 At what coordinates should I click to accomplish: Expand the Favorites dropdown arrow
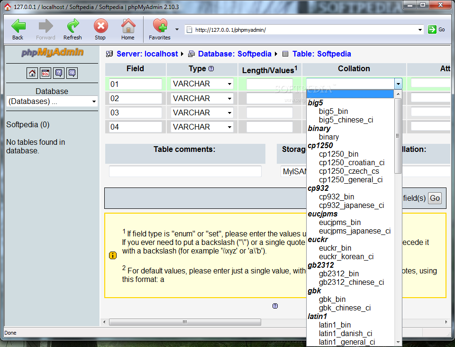[x=177, y=29]
